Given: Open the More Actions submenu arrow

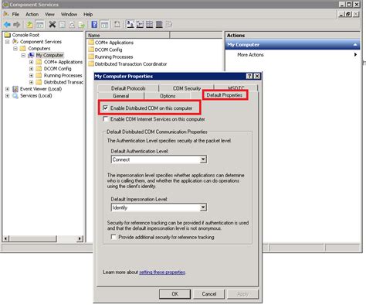Looking at the screenshot, I should (x=355, y=55).
